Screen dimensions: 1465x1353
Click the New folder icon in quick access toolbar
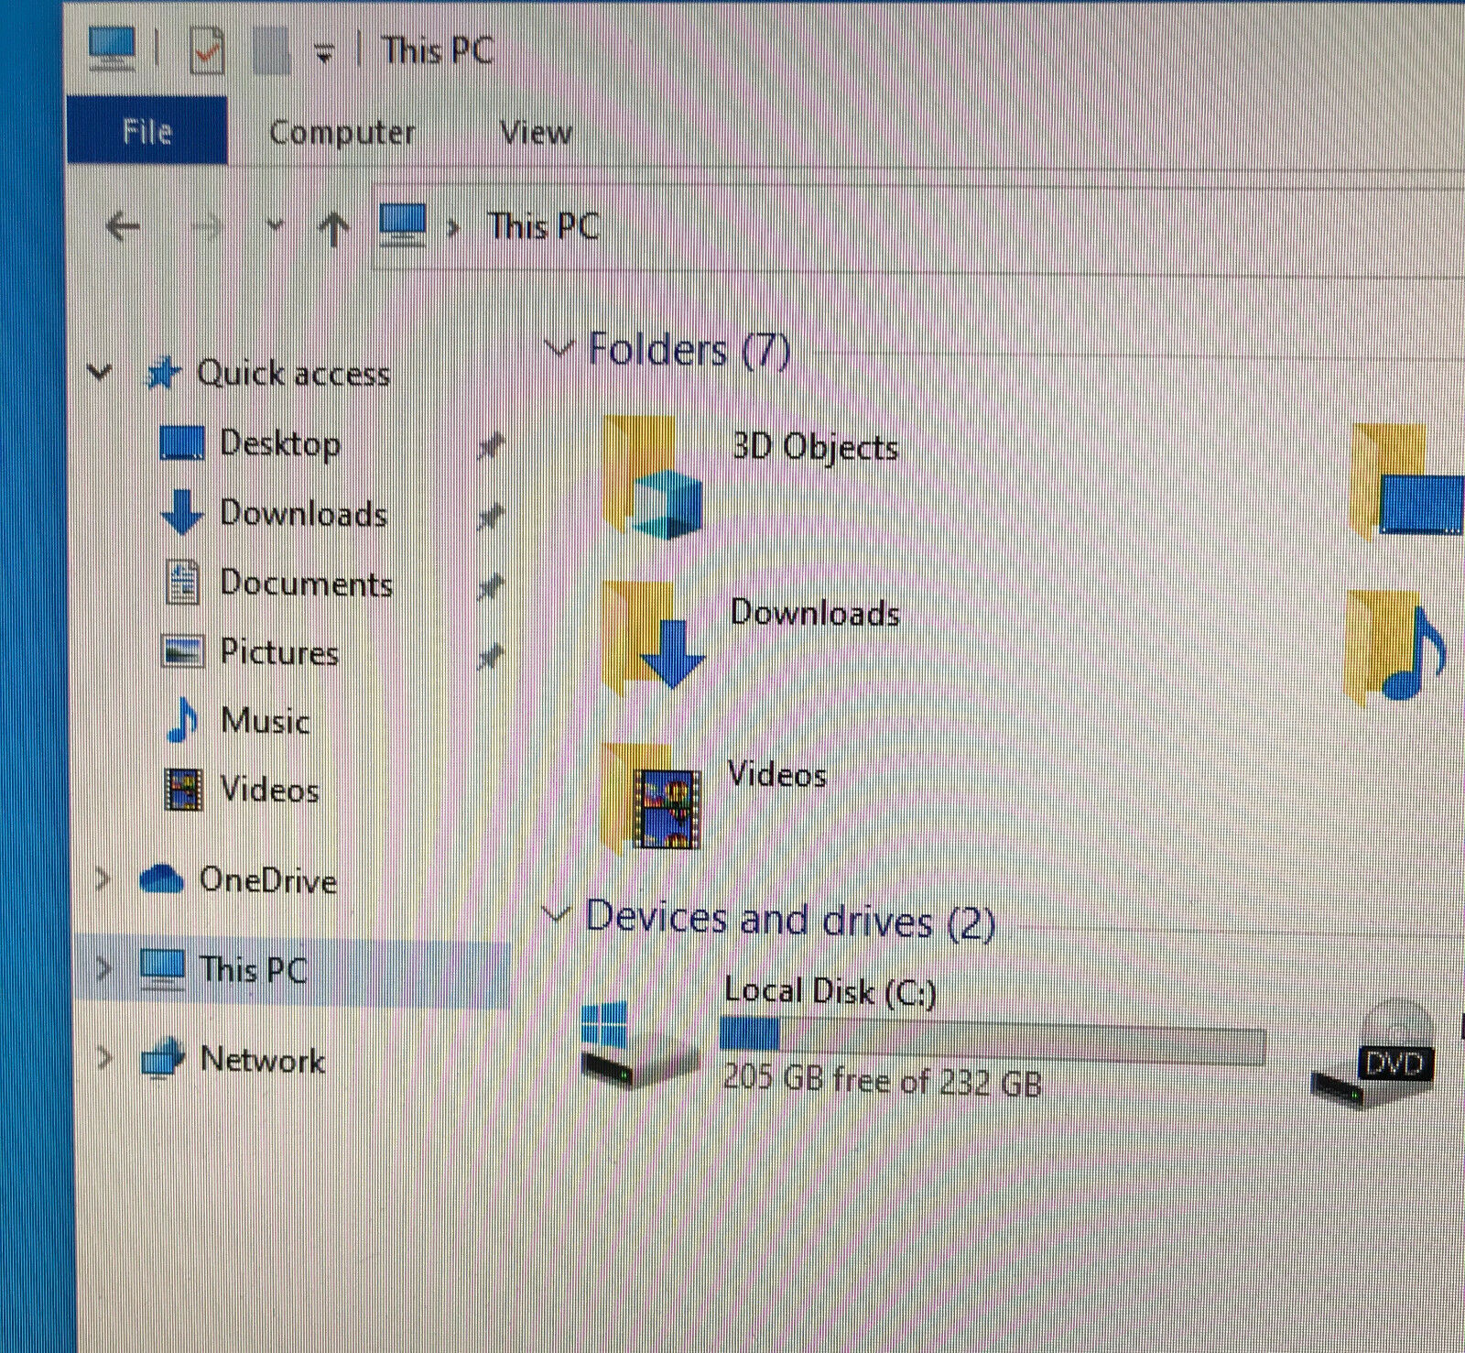271,51
